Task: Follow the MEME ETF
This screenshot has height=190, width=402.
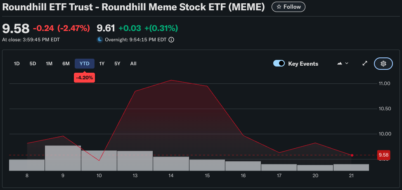Action: click(288, 7)
